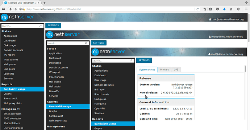
Task: Click the innermost nested NethServer logo
Action: [108, 52]
